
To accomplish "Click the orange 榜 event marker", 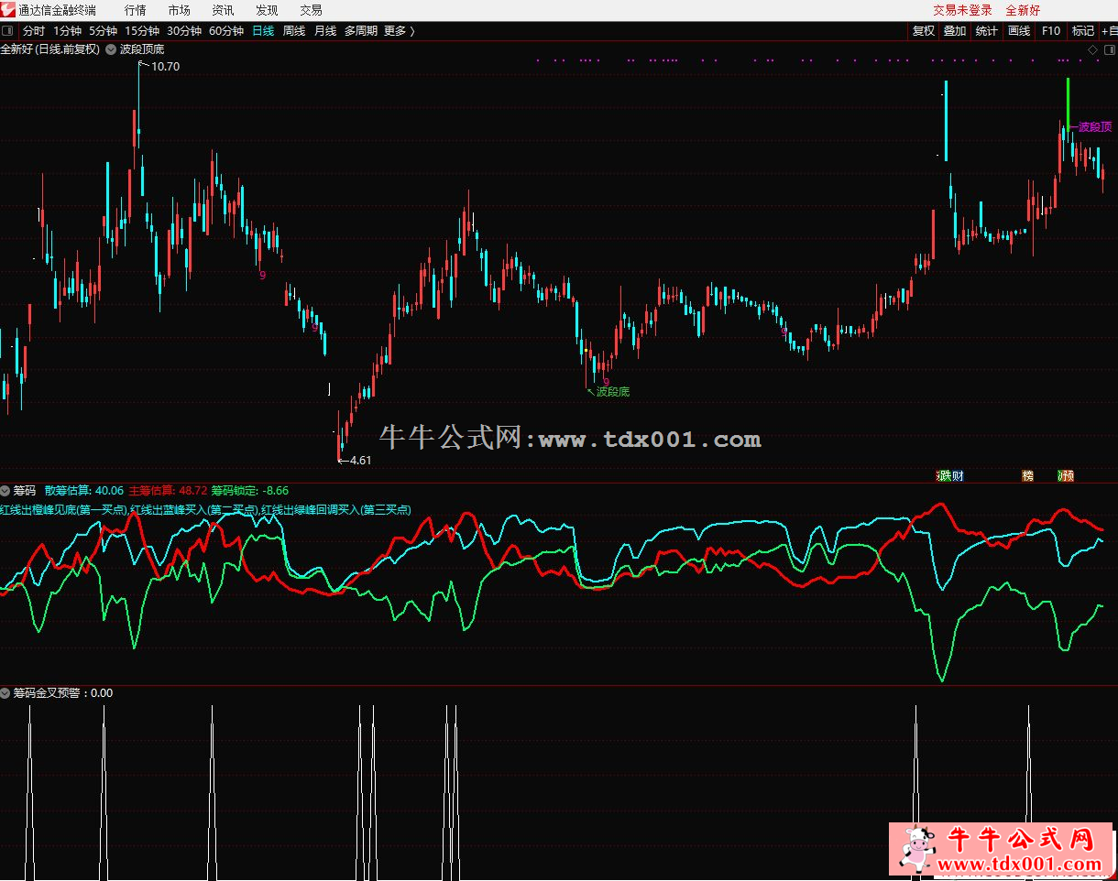I will (x=1027, y=476).
